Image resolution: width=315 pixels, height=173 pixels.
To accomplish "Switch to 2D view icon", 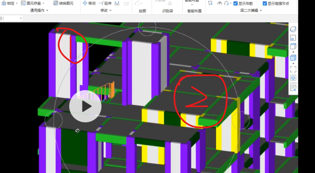I will [293, 38].
